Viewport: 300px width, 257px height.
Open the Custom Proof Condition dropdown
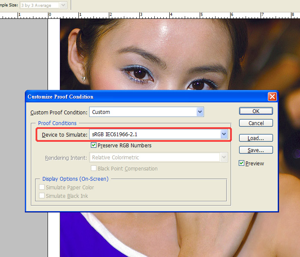[x=200, y=112]
